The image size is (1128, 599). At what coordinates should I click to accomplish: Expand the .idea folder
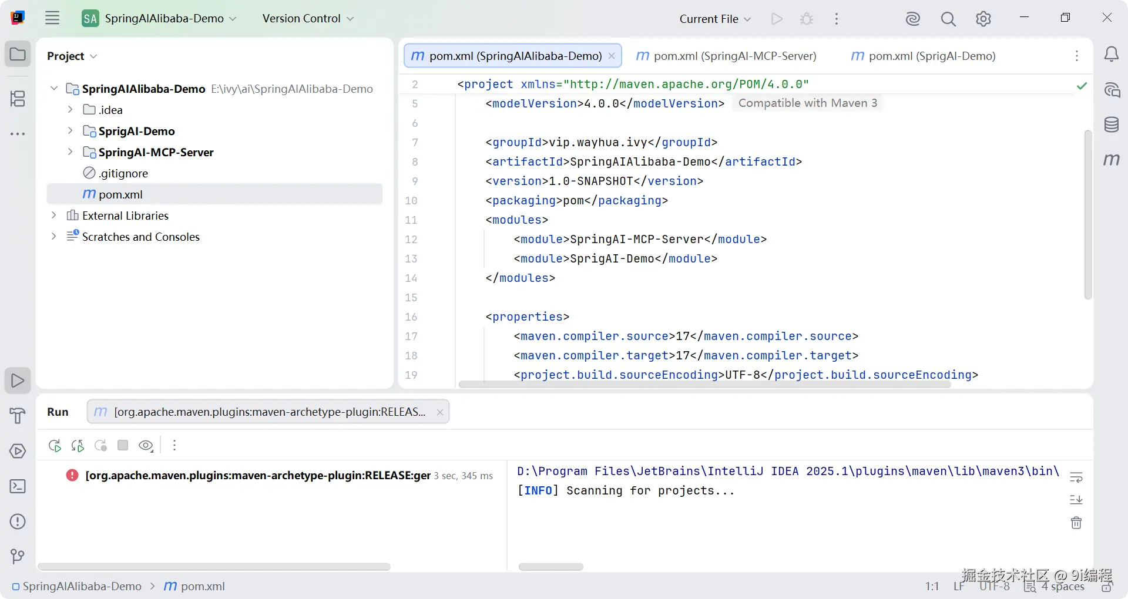pyautogui.click(x=70, y=109)
